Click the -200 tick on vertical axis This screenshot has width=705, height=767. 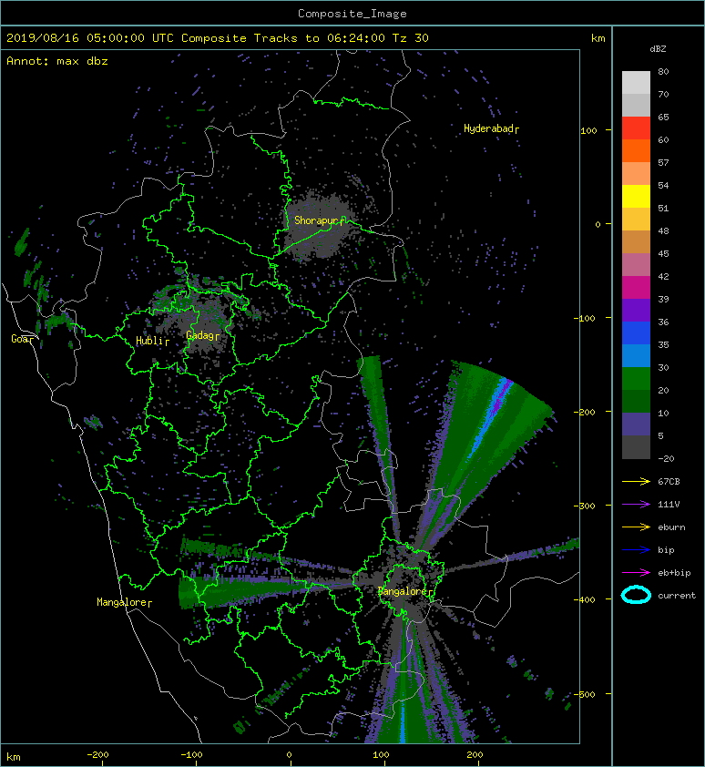(584, 413)
